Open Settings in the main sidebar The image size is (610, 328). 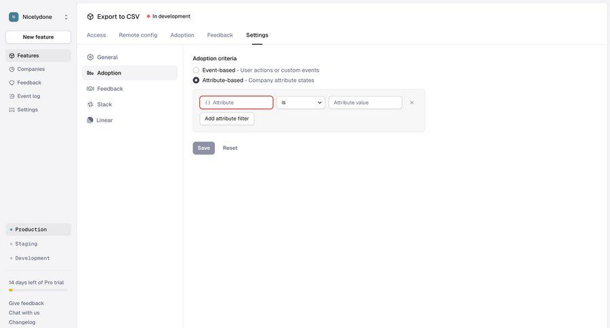[x=38, y=110]
